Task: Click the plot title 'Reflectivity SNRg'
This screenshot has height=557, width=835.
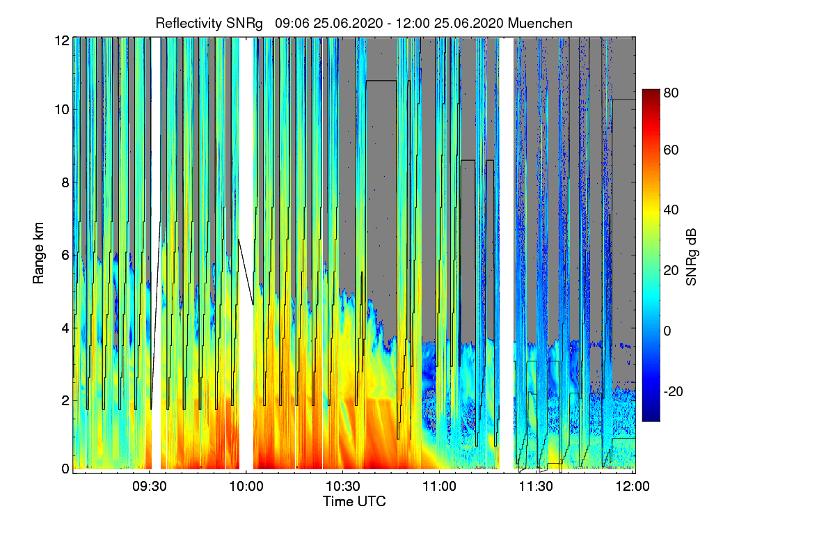Action: click(x=209, y=23)
